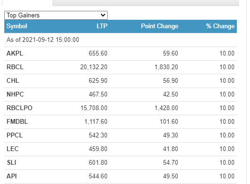Click the date line As of 2021-09-12
Viewport: 250px width, 184px height.
point(43,40)
